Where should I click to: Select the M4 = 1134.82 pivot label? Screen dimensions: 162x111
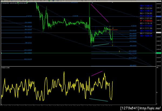click(146, 13)
